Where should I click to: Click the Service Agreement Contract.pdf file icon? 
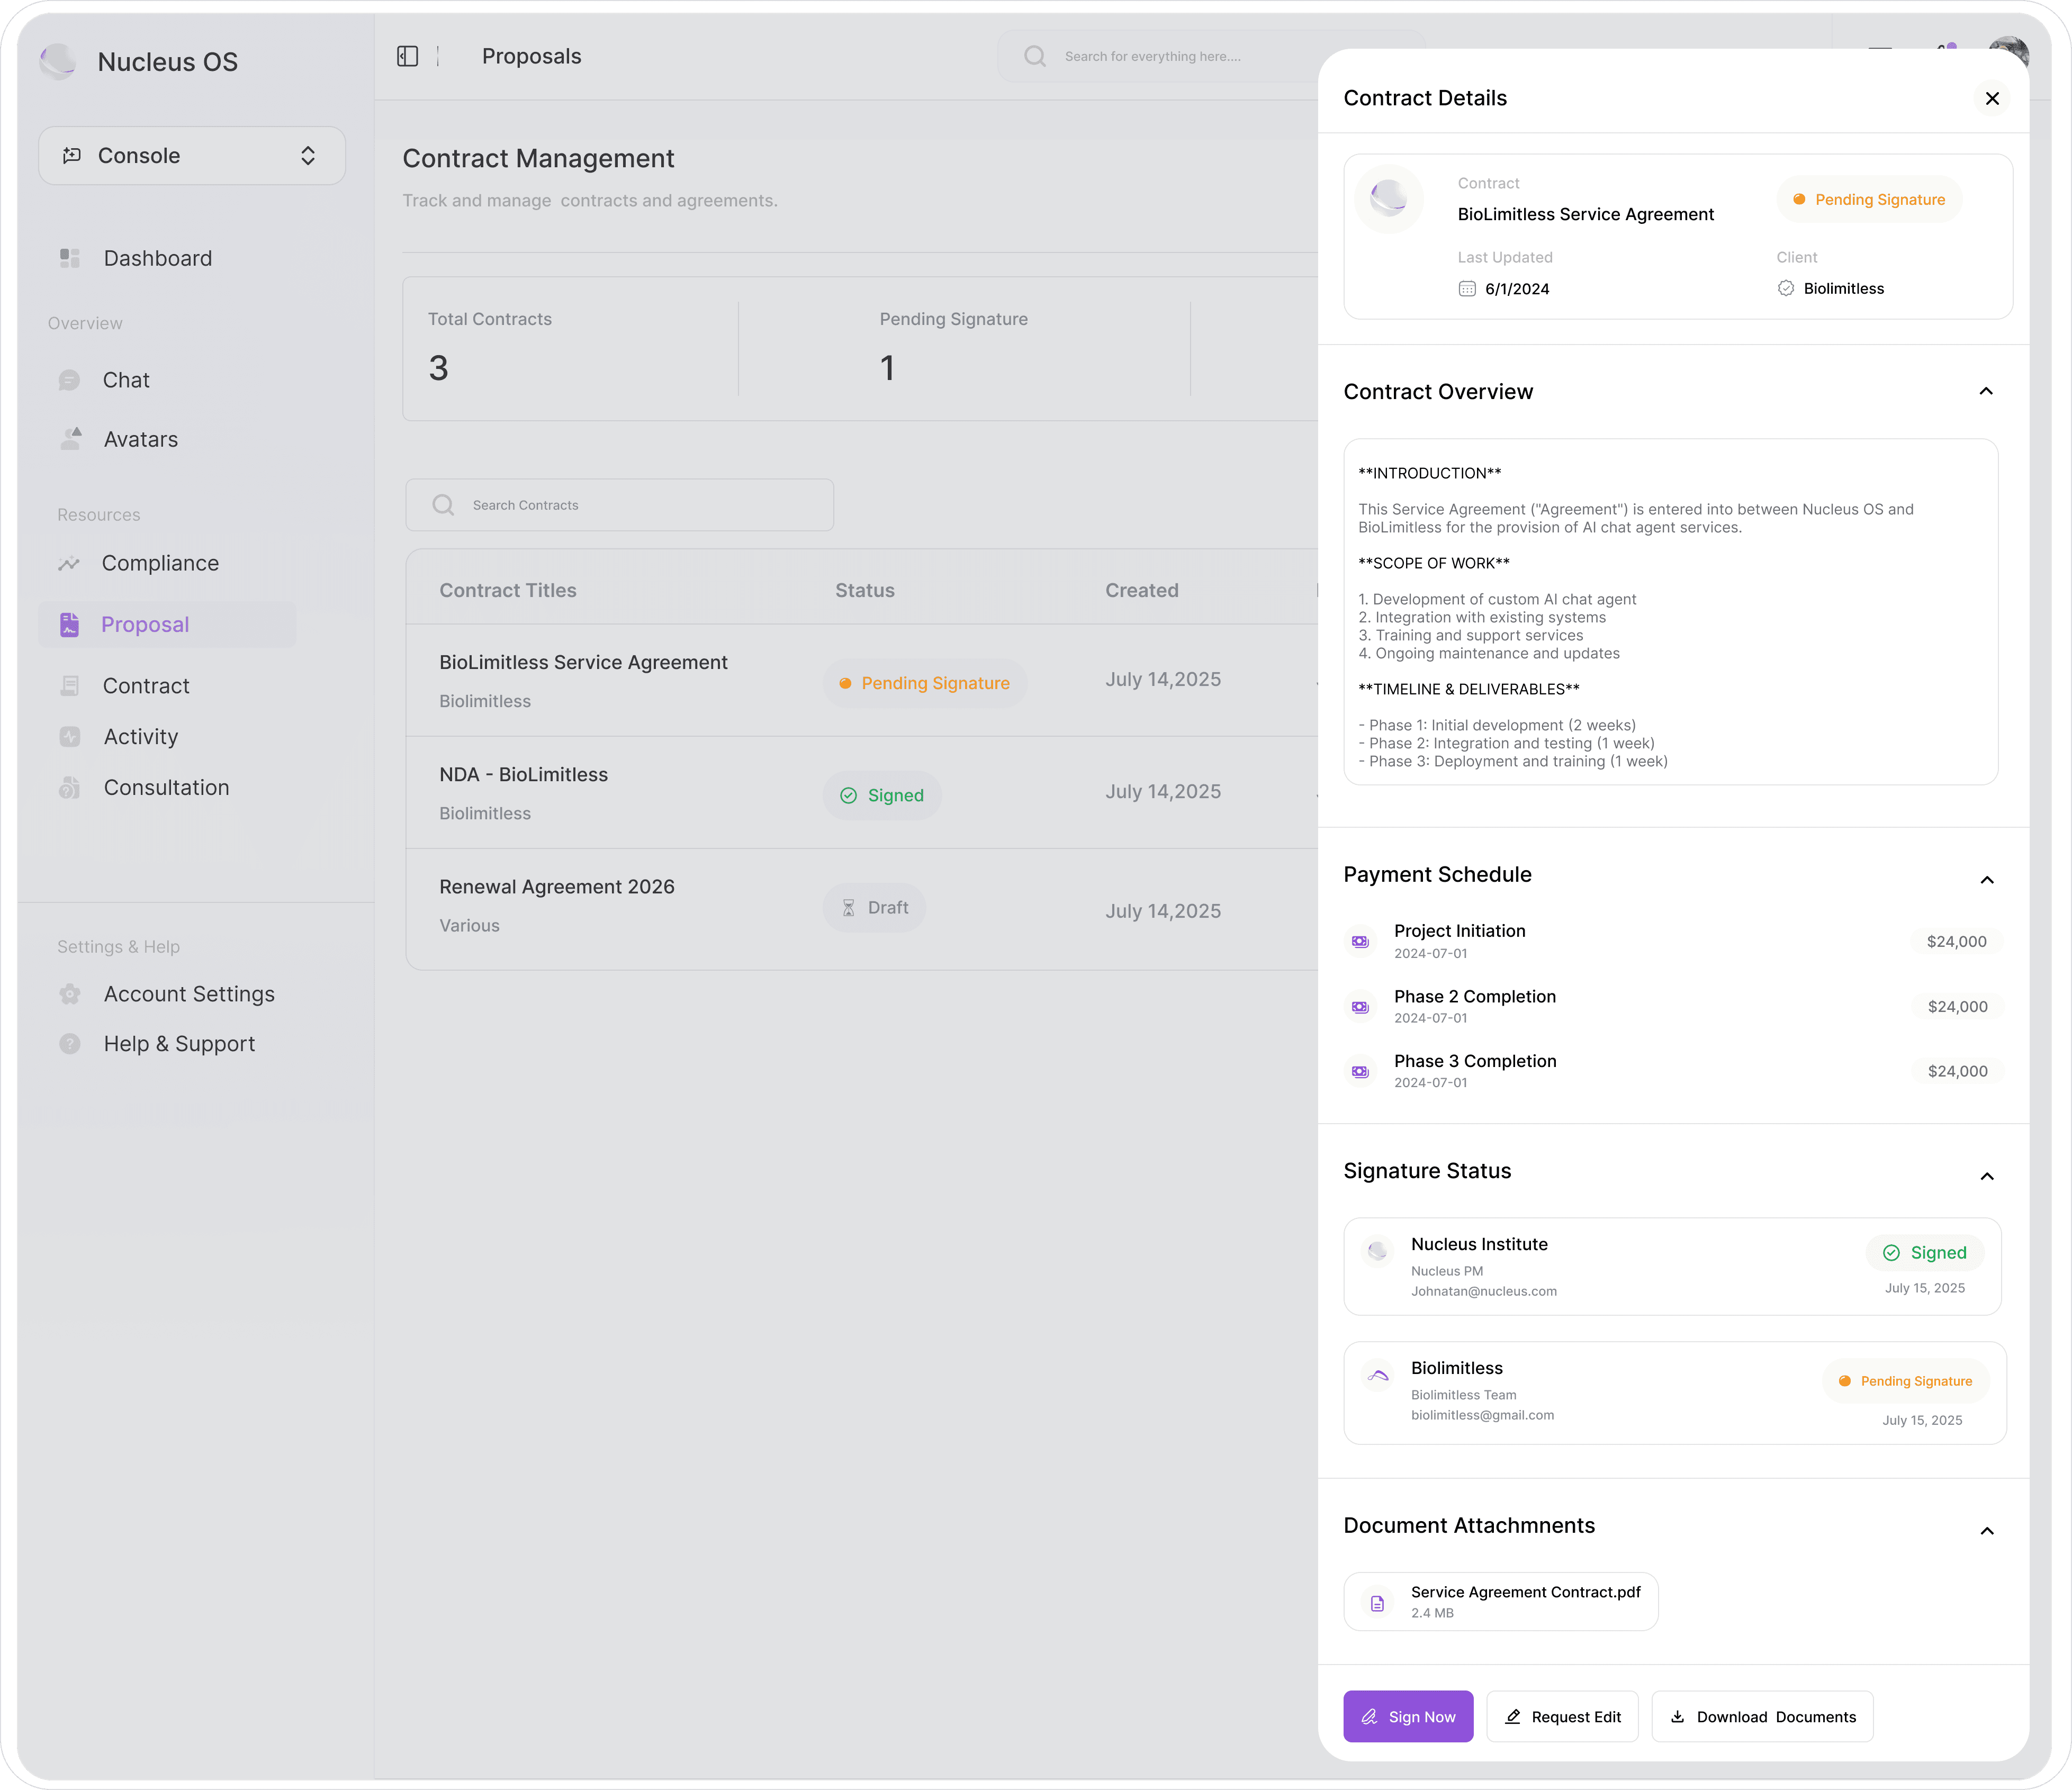1377,1602
